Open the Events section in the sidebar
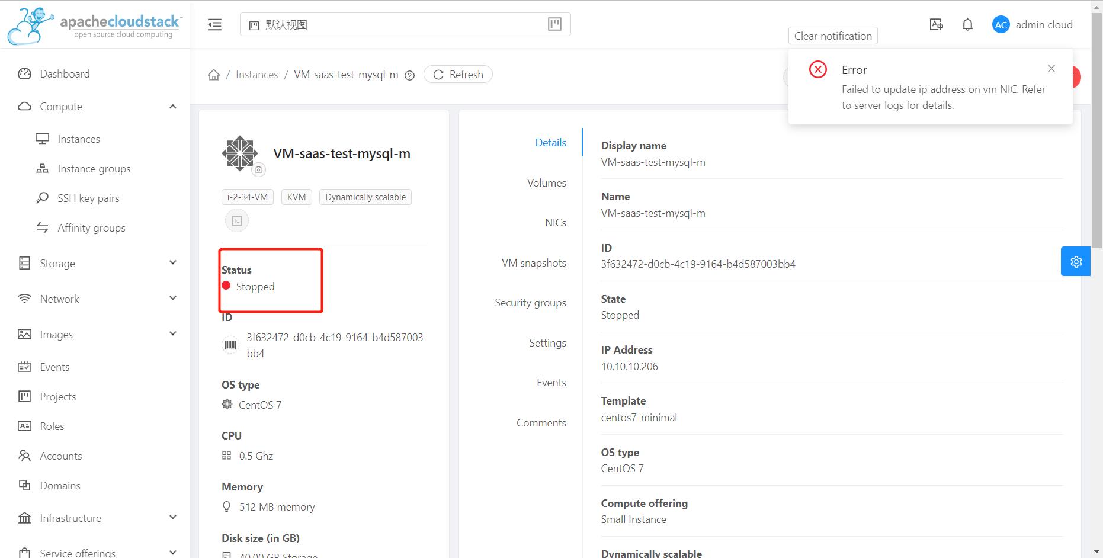 tap(53, 367)
